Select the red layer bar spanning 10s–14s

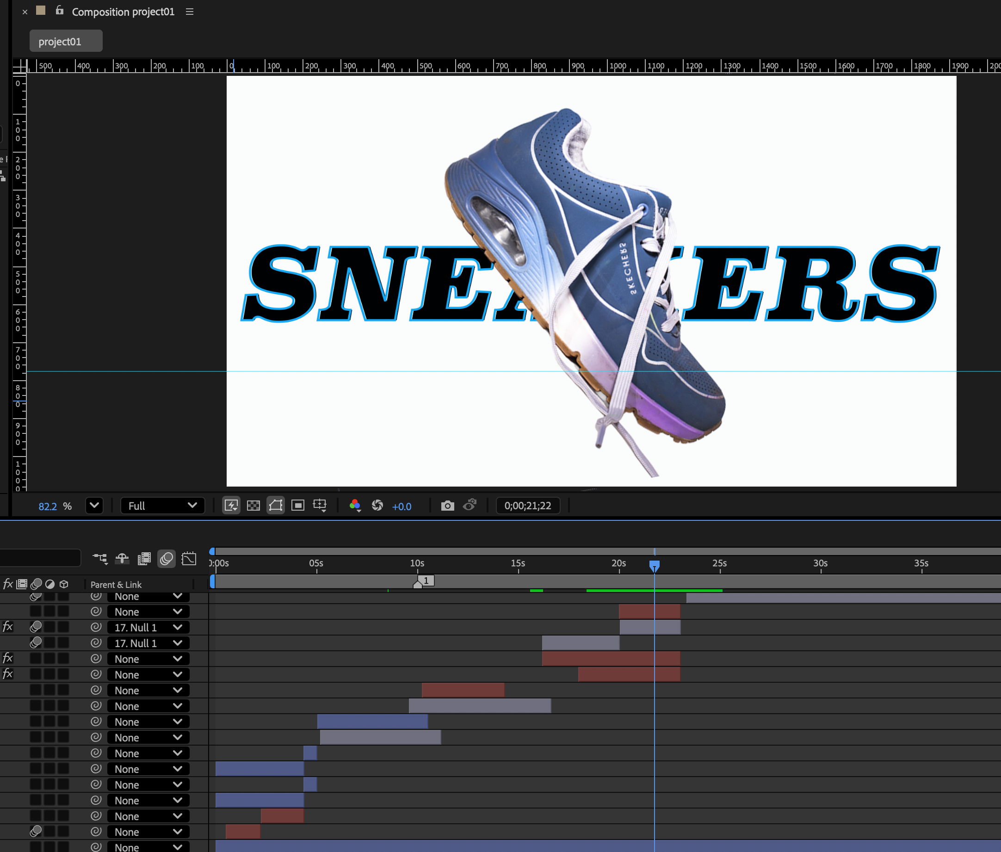click(463, 690)
